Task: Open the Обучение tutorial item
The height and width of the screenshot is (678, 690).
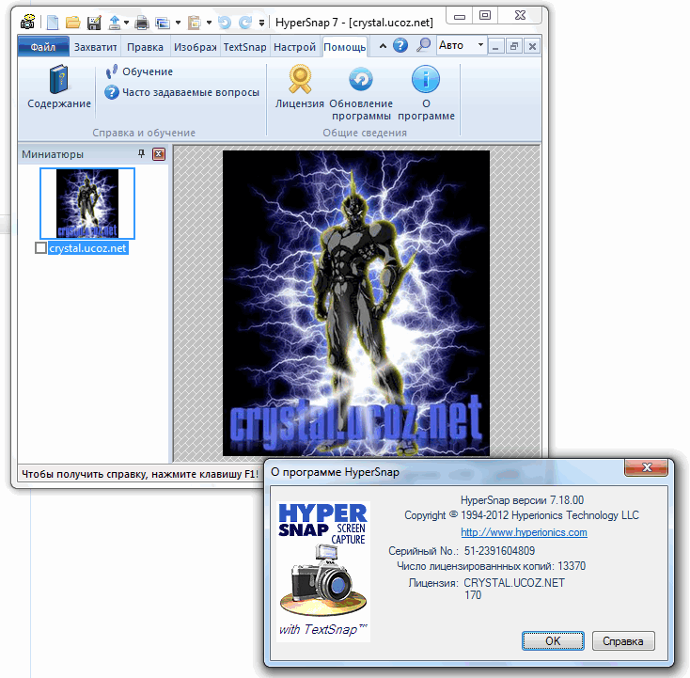Action: (139, 71)
